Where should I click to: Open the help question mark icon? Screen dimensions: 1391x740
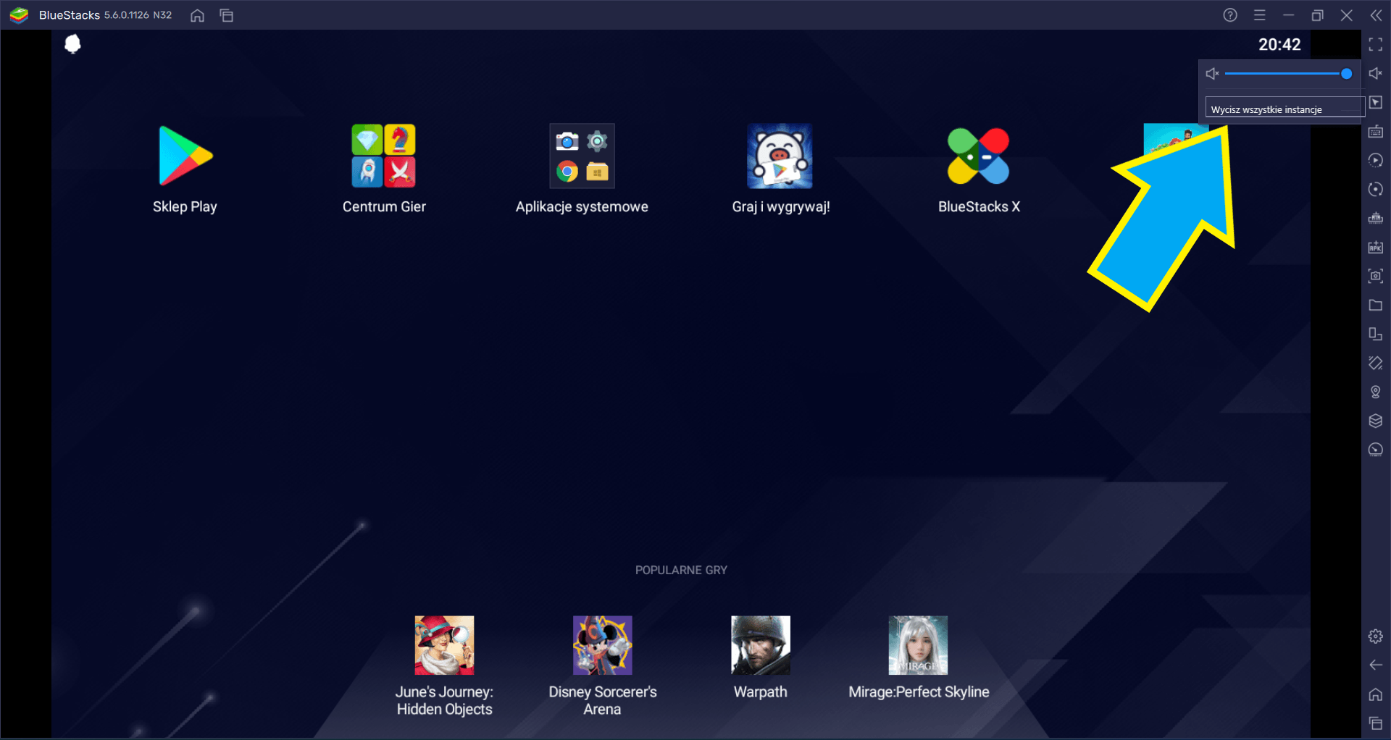coord(1230,15)
